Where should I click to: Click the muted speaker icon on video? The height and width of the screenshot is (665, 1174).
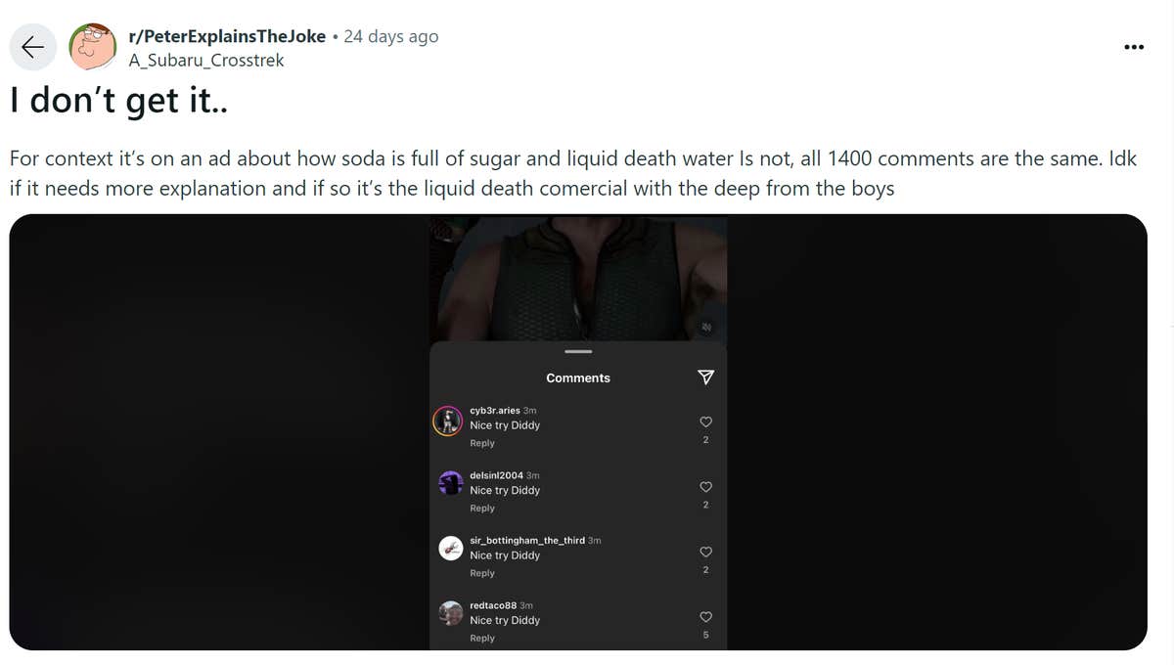pyautogui.click(x=706, y=327)
